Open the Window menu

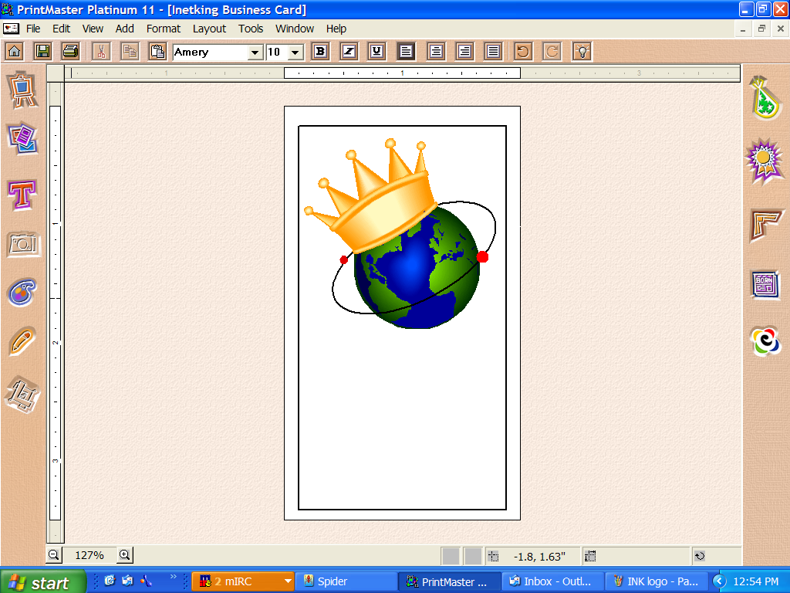coord(295,29)
